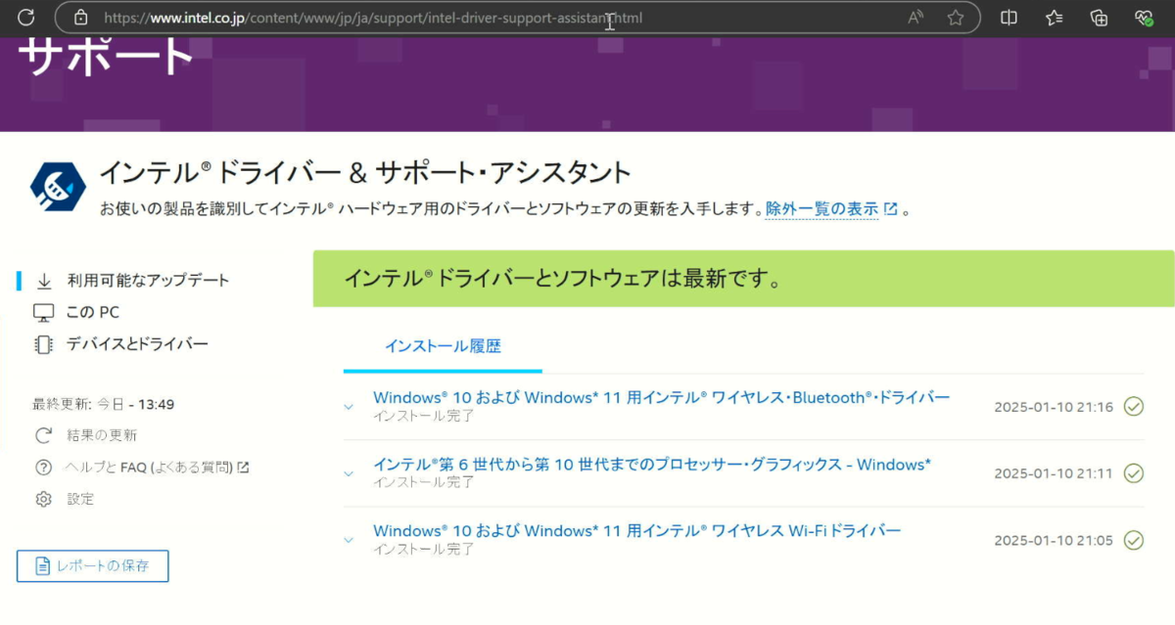
Task: Expand the Bluetooth driver history entry chevron
Action: pyautogui.click(x=350, y=407)
